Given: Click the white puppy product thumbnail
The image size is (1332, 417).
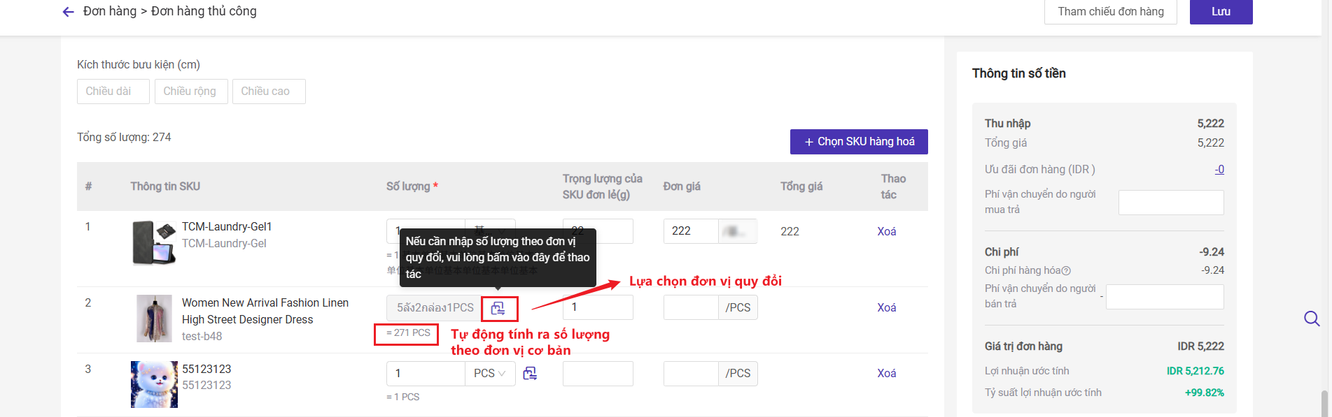Looking at the screenshot, I should coord(154,384).
